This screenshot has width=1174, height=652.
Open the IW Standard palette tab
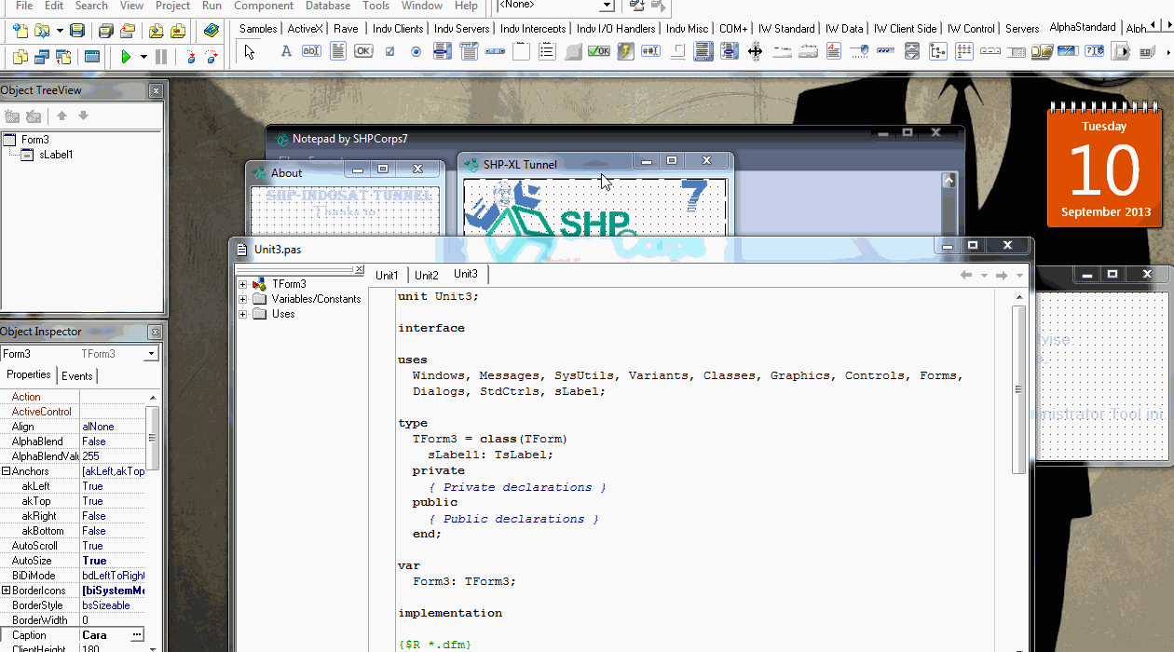tap(786, 29)
